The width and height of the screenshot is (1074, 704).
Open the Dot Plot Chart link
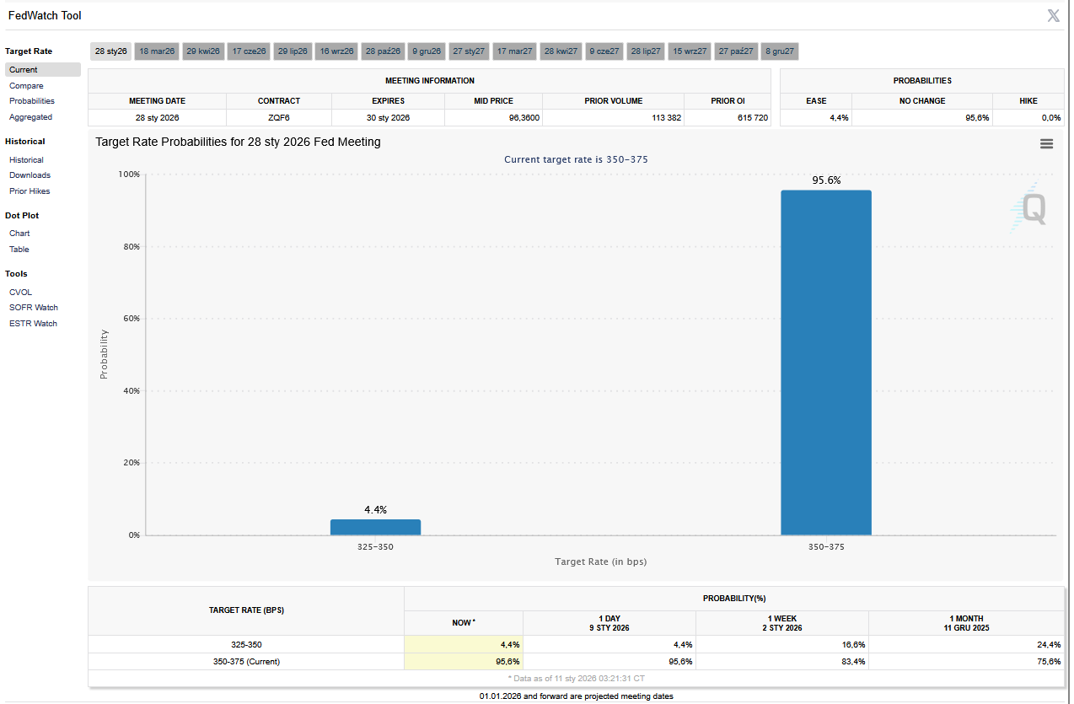click(x=19, y=234)
